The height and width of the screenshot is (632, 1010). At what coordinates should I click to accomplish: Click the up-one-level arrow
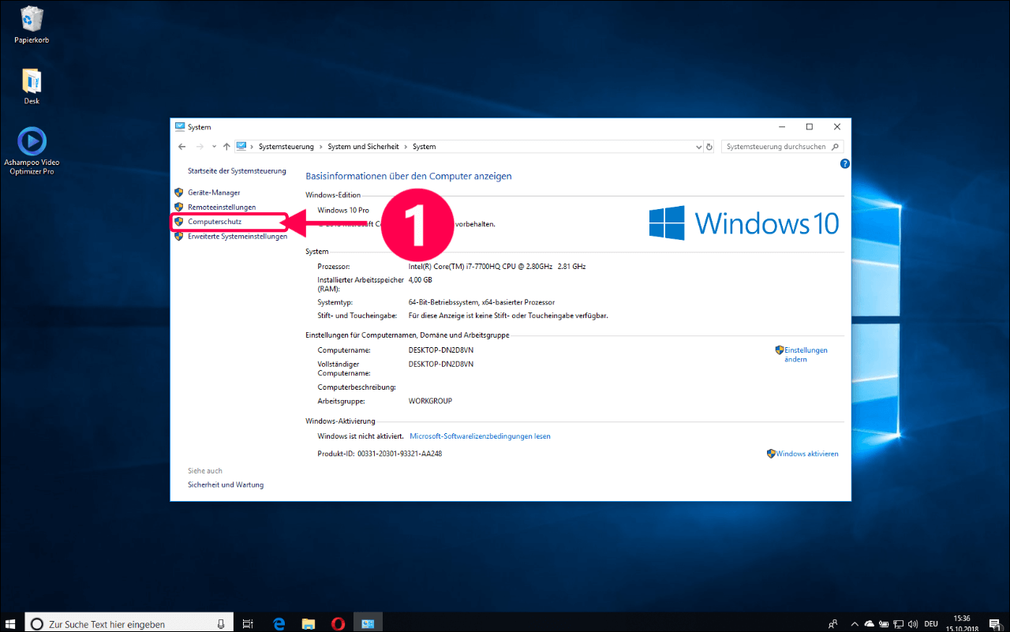(226, 147)
